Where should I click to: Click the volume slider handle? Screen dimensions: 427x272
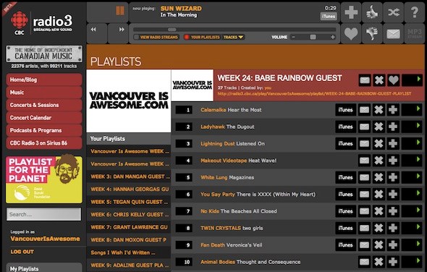click(313, 37)
